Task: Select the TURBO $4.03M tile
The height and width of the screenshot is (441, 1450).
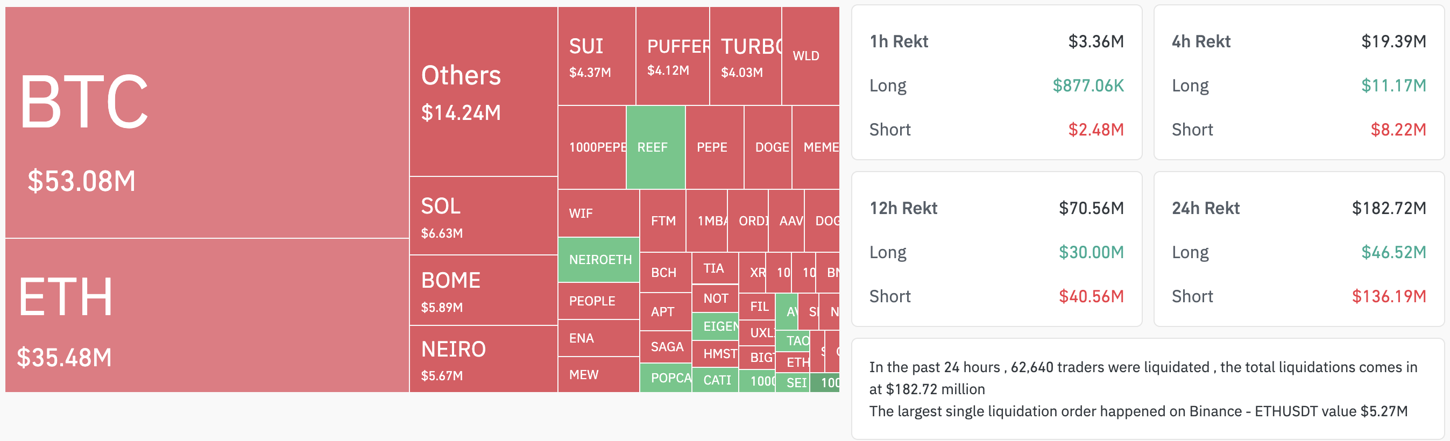Action: click(x=746, y=56)
